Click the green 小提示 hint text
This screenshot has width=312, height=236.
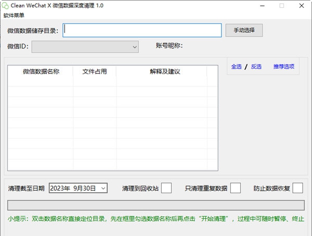(x=156, y=219)
